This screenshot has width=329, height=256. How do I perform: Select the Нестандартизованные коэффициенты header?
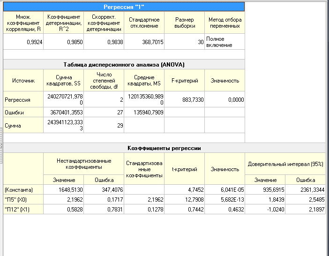click(x=84, y=164)
